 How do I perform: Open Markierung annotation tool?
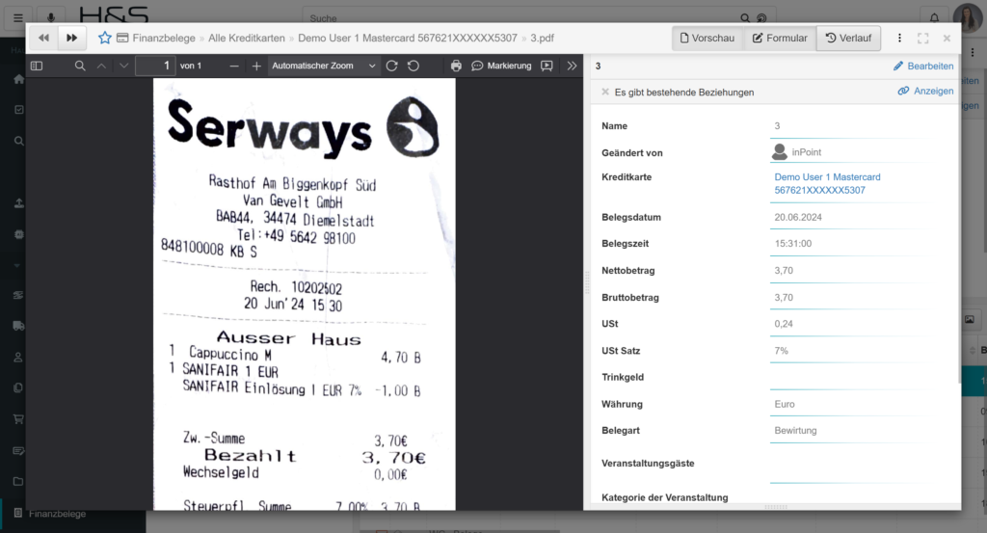tap(501, 66)
